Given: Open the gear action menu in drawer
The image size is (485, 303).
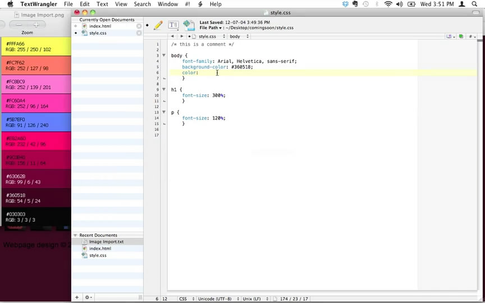Looking at the screenshot, I should tap(88, 297).
